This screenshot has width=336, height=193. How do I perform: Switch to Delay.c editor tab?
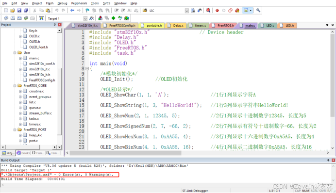(x=176, y=26)
